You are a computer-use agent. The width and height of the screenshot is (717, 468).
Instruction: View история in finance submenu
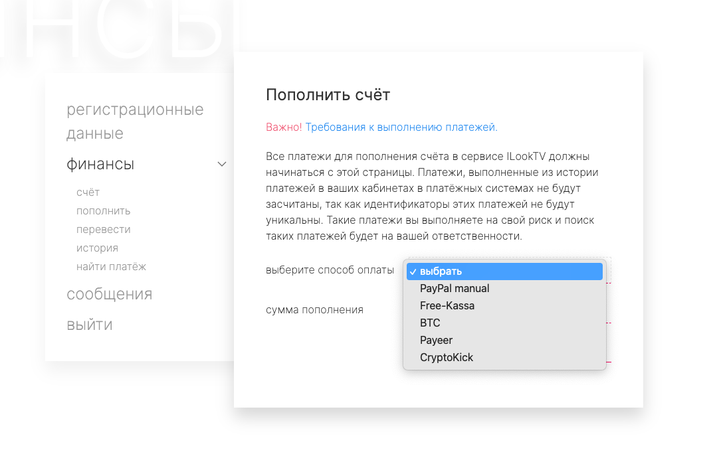tap(97, 248)
